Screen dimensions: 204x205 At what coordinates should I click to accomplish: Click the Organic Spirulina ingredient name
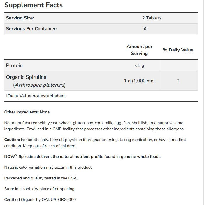(26, 77)
